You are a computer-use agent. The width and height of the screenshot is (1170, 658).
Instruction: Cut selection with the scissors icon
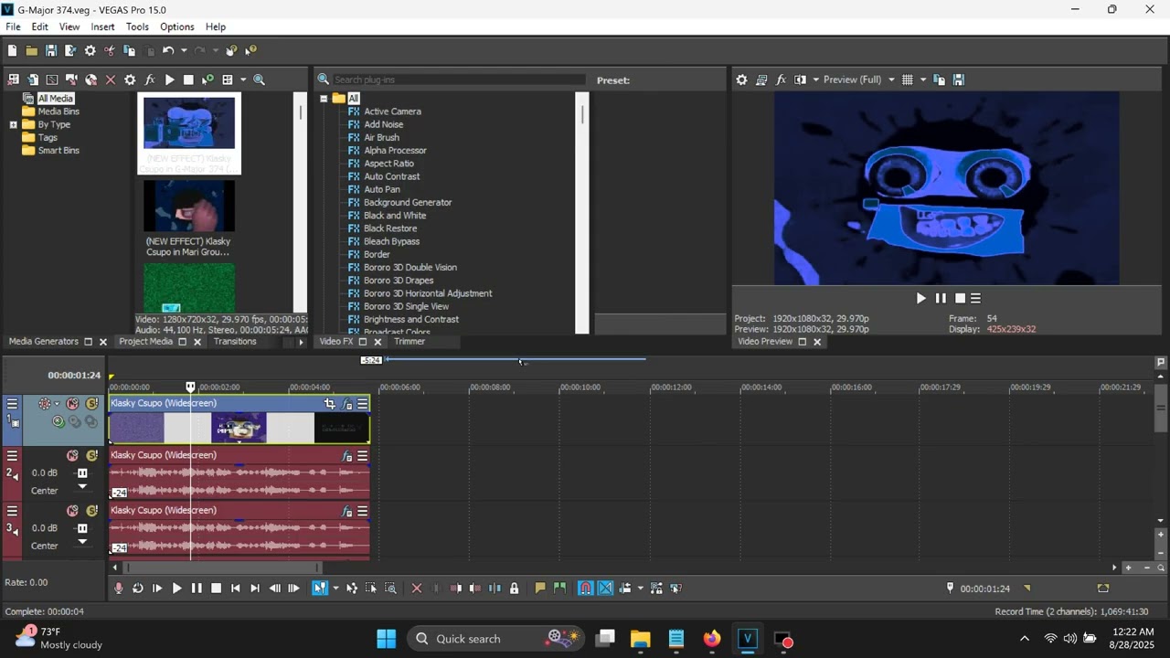pyautogui.click(x=110, y=51)
